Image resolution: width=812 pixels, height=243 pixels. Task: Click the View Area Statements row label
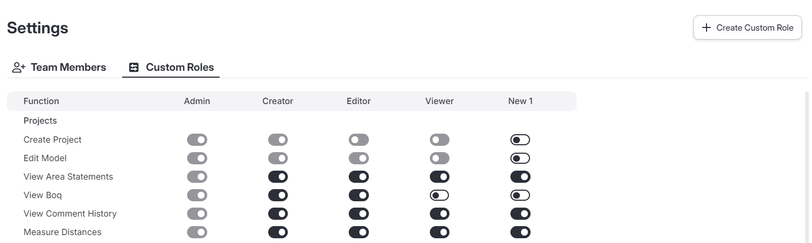[68, 177]
